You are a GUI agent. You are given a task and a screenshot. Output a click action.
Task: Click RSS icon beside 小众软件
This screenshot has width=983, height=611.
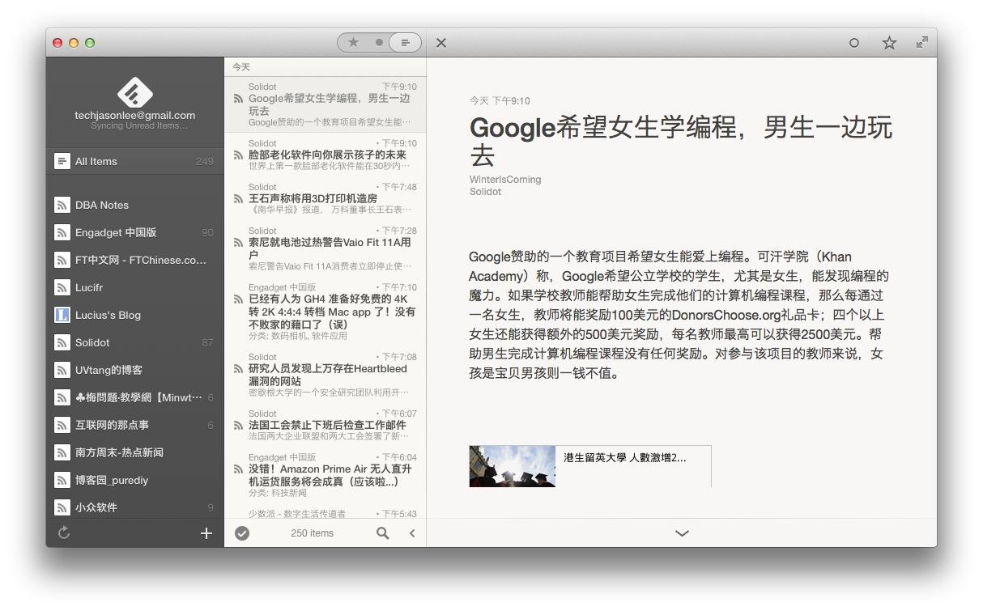pyautogui.click(x=62, y=507)
